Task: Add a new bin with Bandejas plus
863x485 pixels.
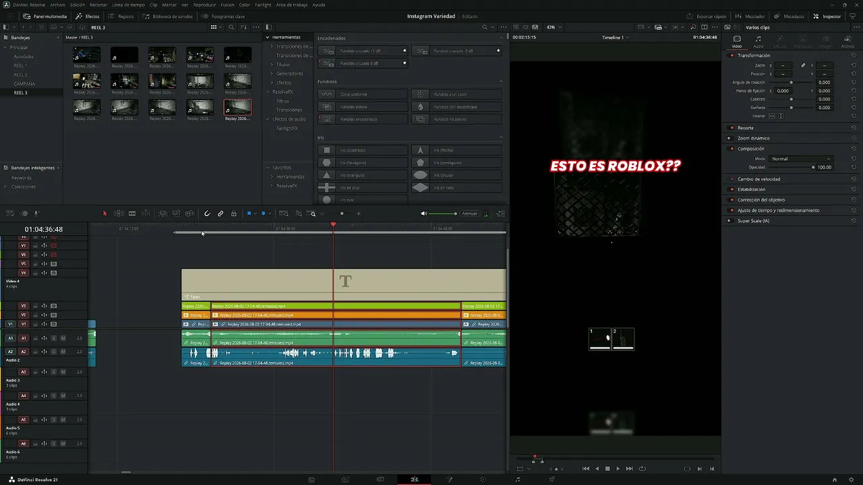Action: pos(57,38)
